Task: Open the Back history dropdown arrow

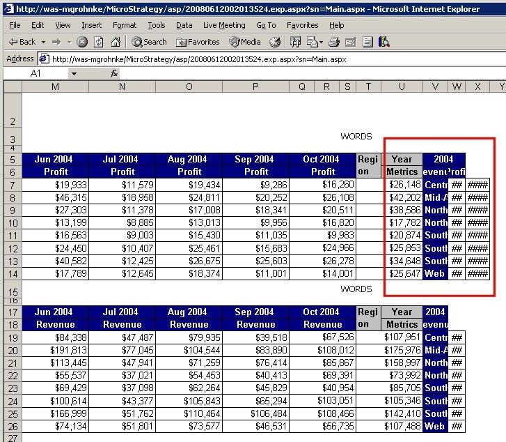Action: (43, 42)
